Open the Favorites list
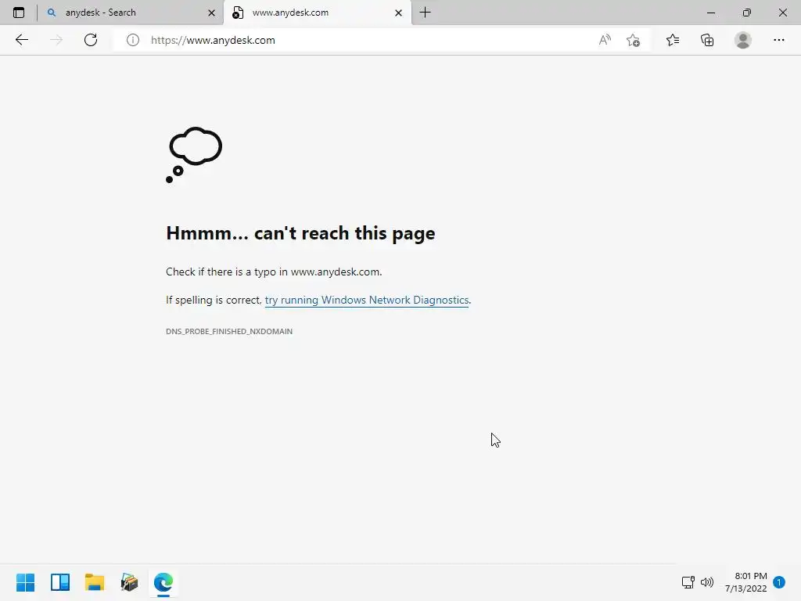 (x=673, y=40)
